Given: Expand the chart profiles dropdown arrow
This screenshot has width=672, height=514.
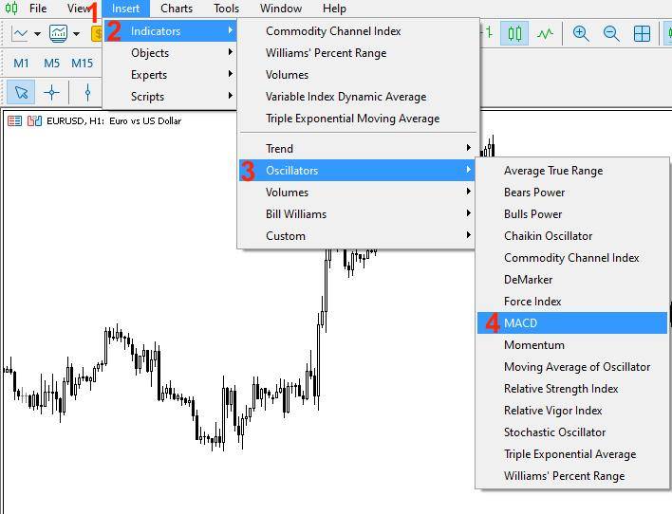Looking at the screenshot, I should pyautogui.click(x=76, y=34).
